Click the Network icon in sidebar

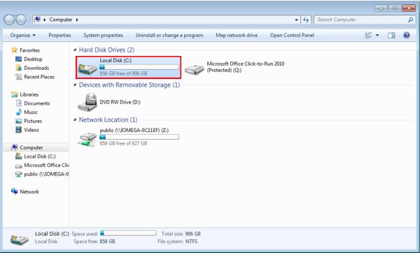click(x=14, y=191)
